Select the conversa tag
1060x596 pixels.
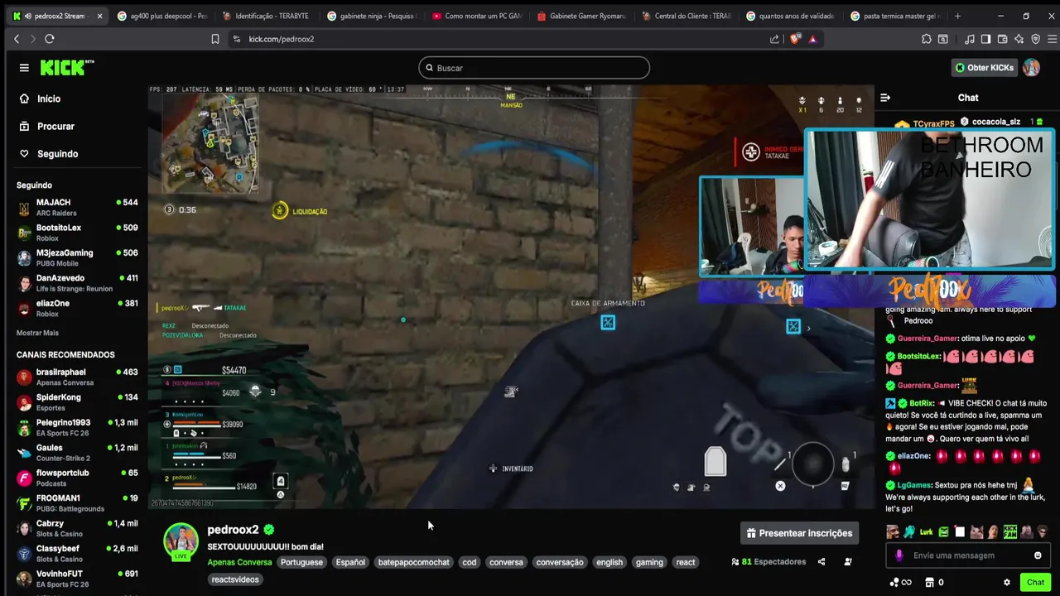pos(506,562)
